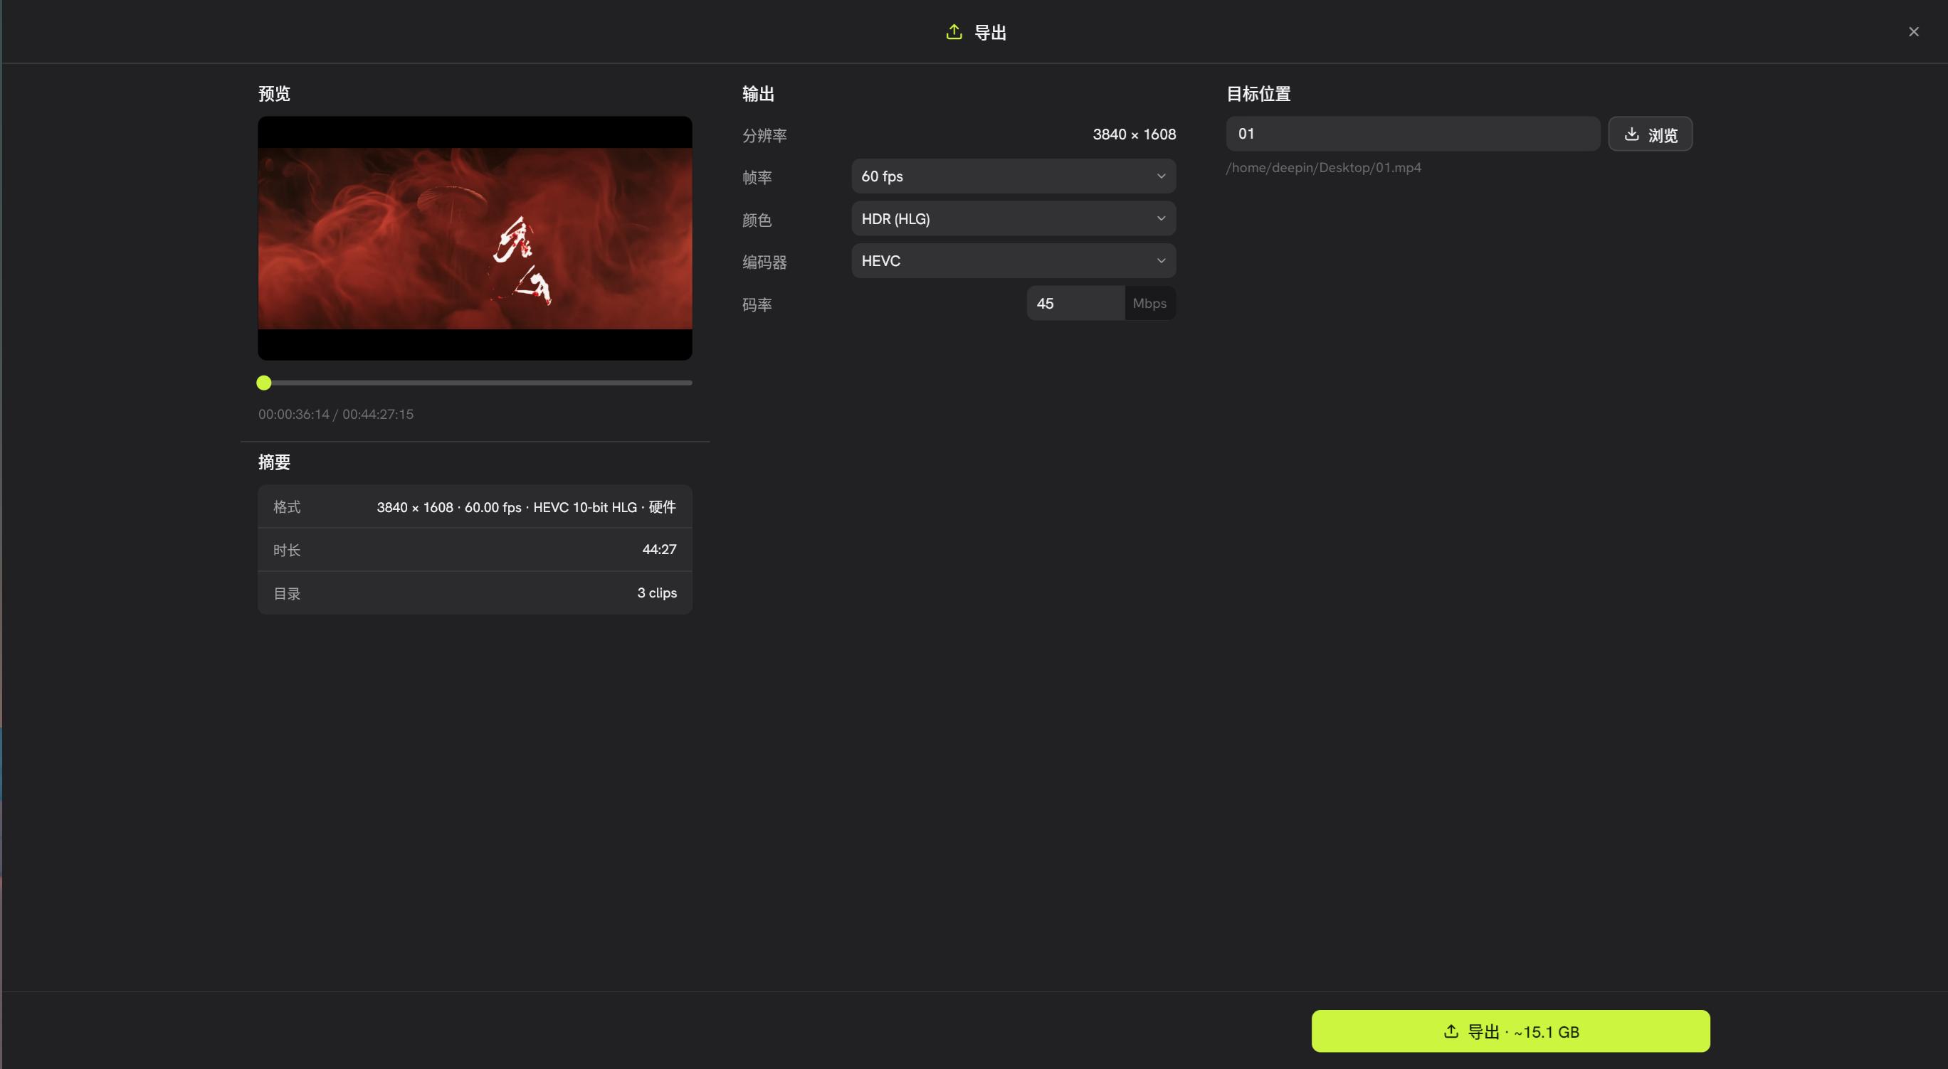1948x1069 pixels.
Task: Click the resolution value 3840 × 1608
Action: click(x=1134, y=134)
